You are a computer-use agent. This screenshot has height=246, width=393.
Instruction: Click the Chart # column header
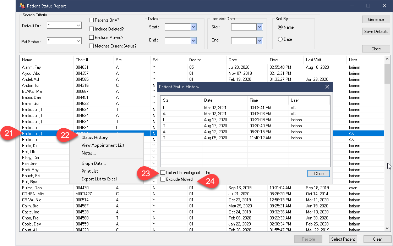93,60
